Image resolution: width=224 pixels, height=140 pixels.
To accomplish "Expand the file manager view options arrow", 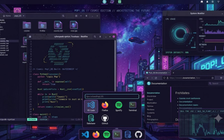I will tap(81, 16).
